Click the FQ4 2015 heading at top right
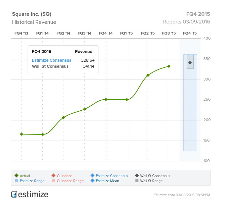 click(x=198, y=14)
